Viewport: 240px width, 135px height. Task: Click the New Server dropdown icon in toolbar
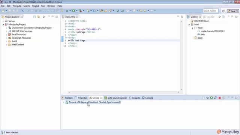(x=88, y=11)
